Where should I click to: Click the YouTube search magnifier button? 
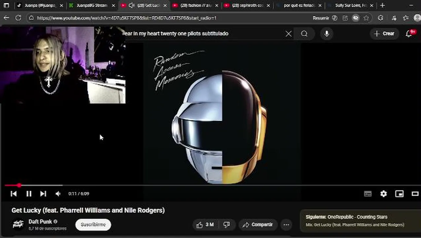304,34
